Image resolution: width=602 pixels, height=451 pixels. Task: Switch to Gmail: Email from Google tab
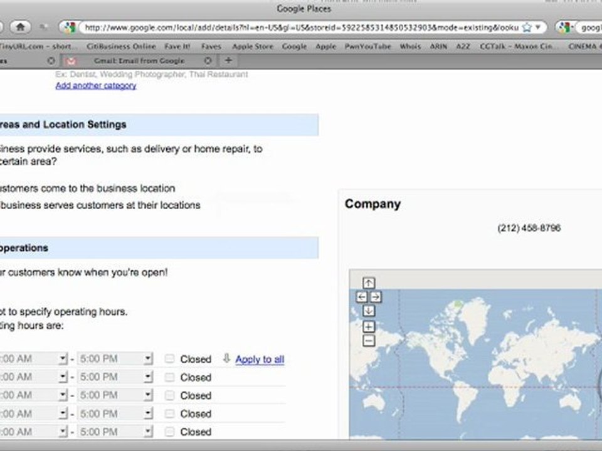coord(139,61)
